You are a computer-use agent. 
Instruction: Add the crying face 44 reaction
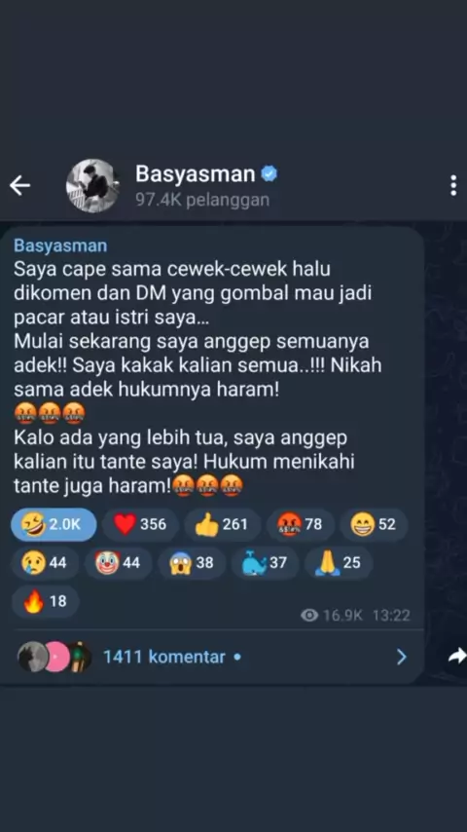[45, 562]
